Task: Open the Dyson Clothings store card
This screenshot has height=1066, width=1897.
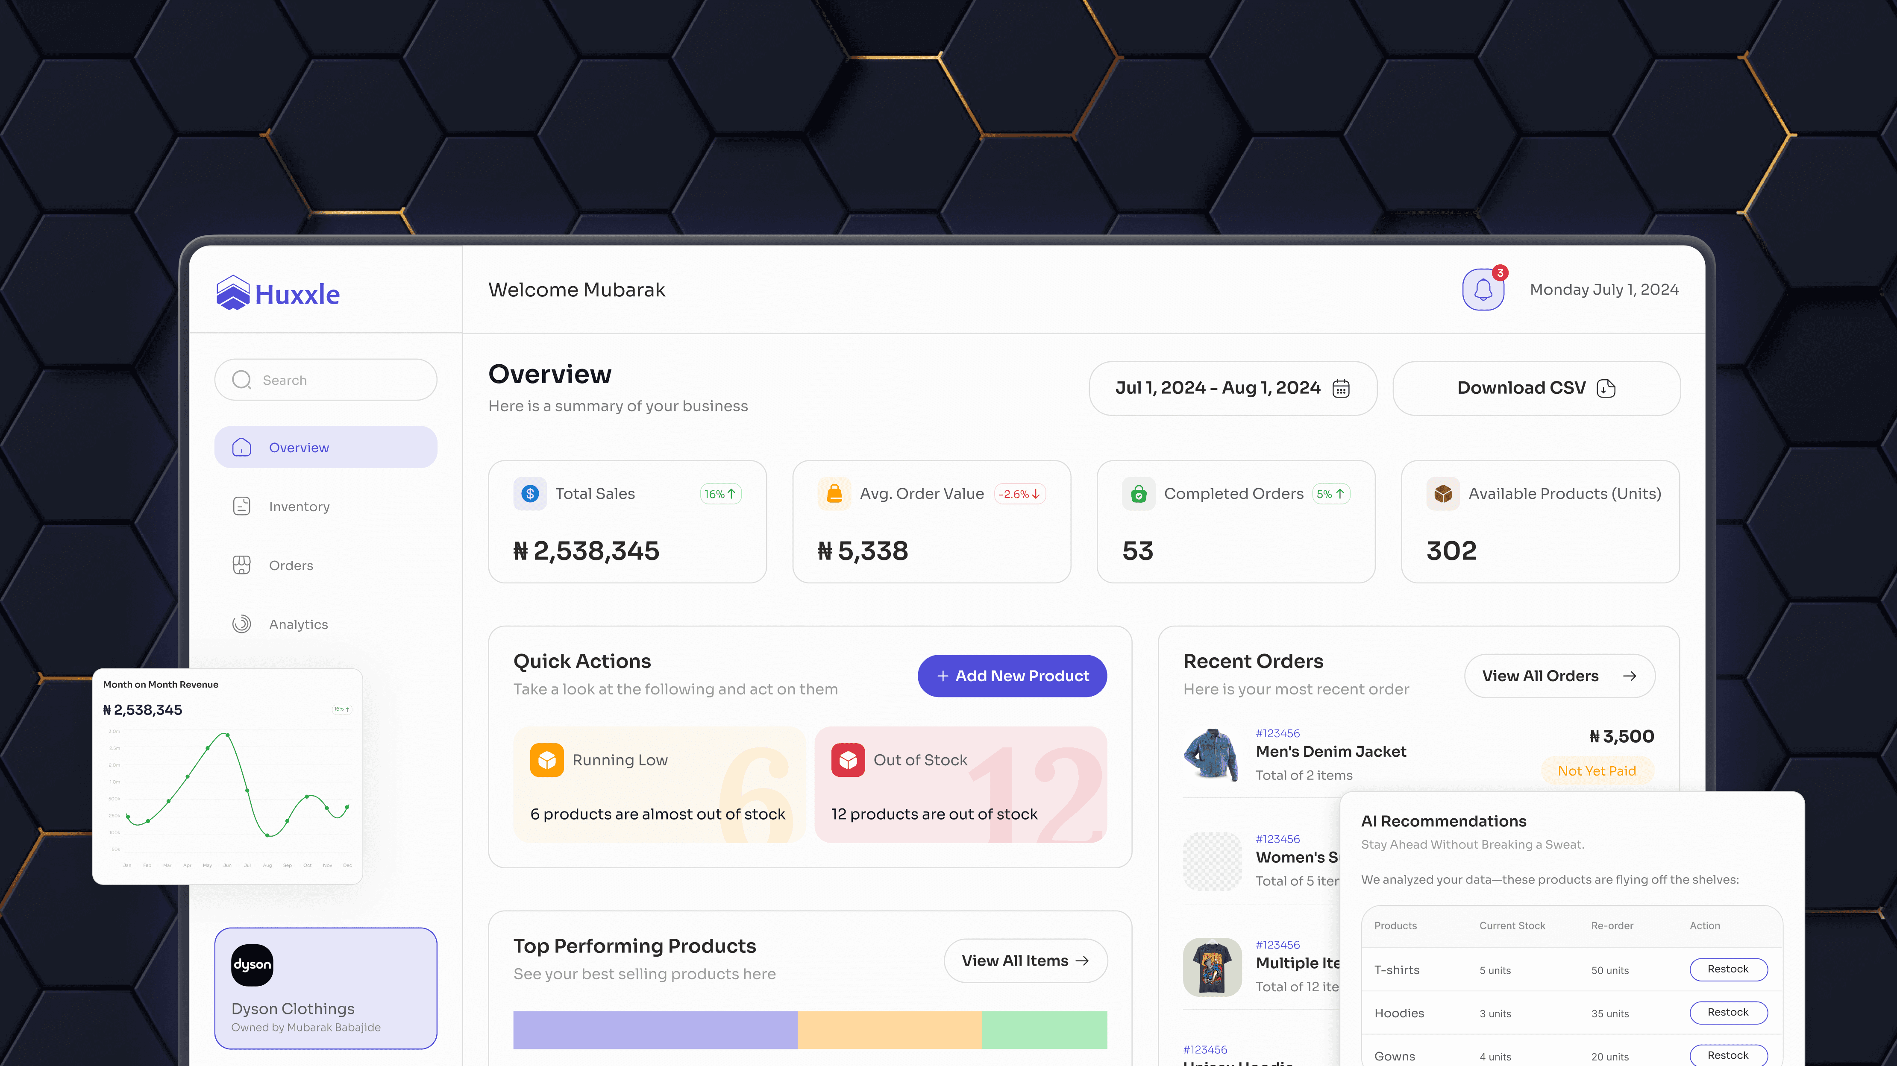Action: [x=326, y=988]
